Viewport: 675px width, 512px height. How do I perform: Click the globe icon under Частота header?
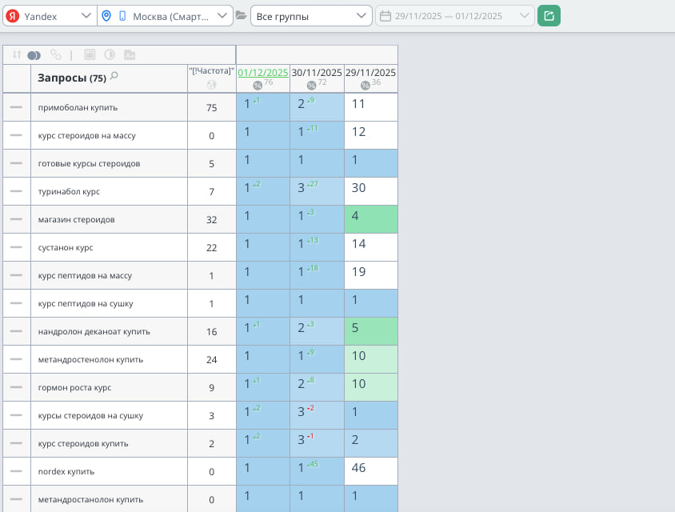tap(211, 85)
